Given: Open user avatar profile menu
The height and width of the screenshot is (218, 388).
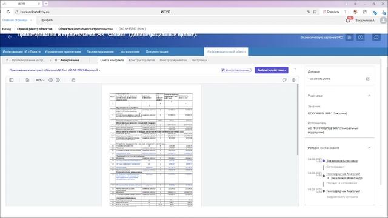Looking at the screenshot, I should click(384, 20).
